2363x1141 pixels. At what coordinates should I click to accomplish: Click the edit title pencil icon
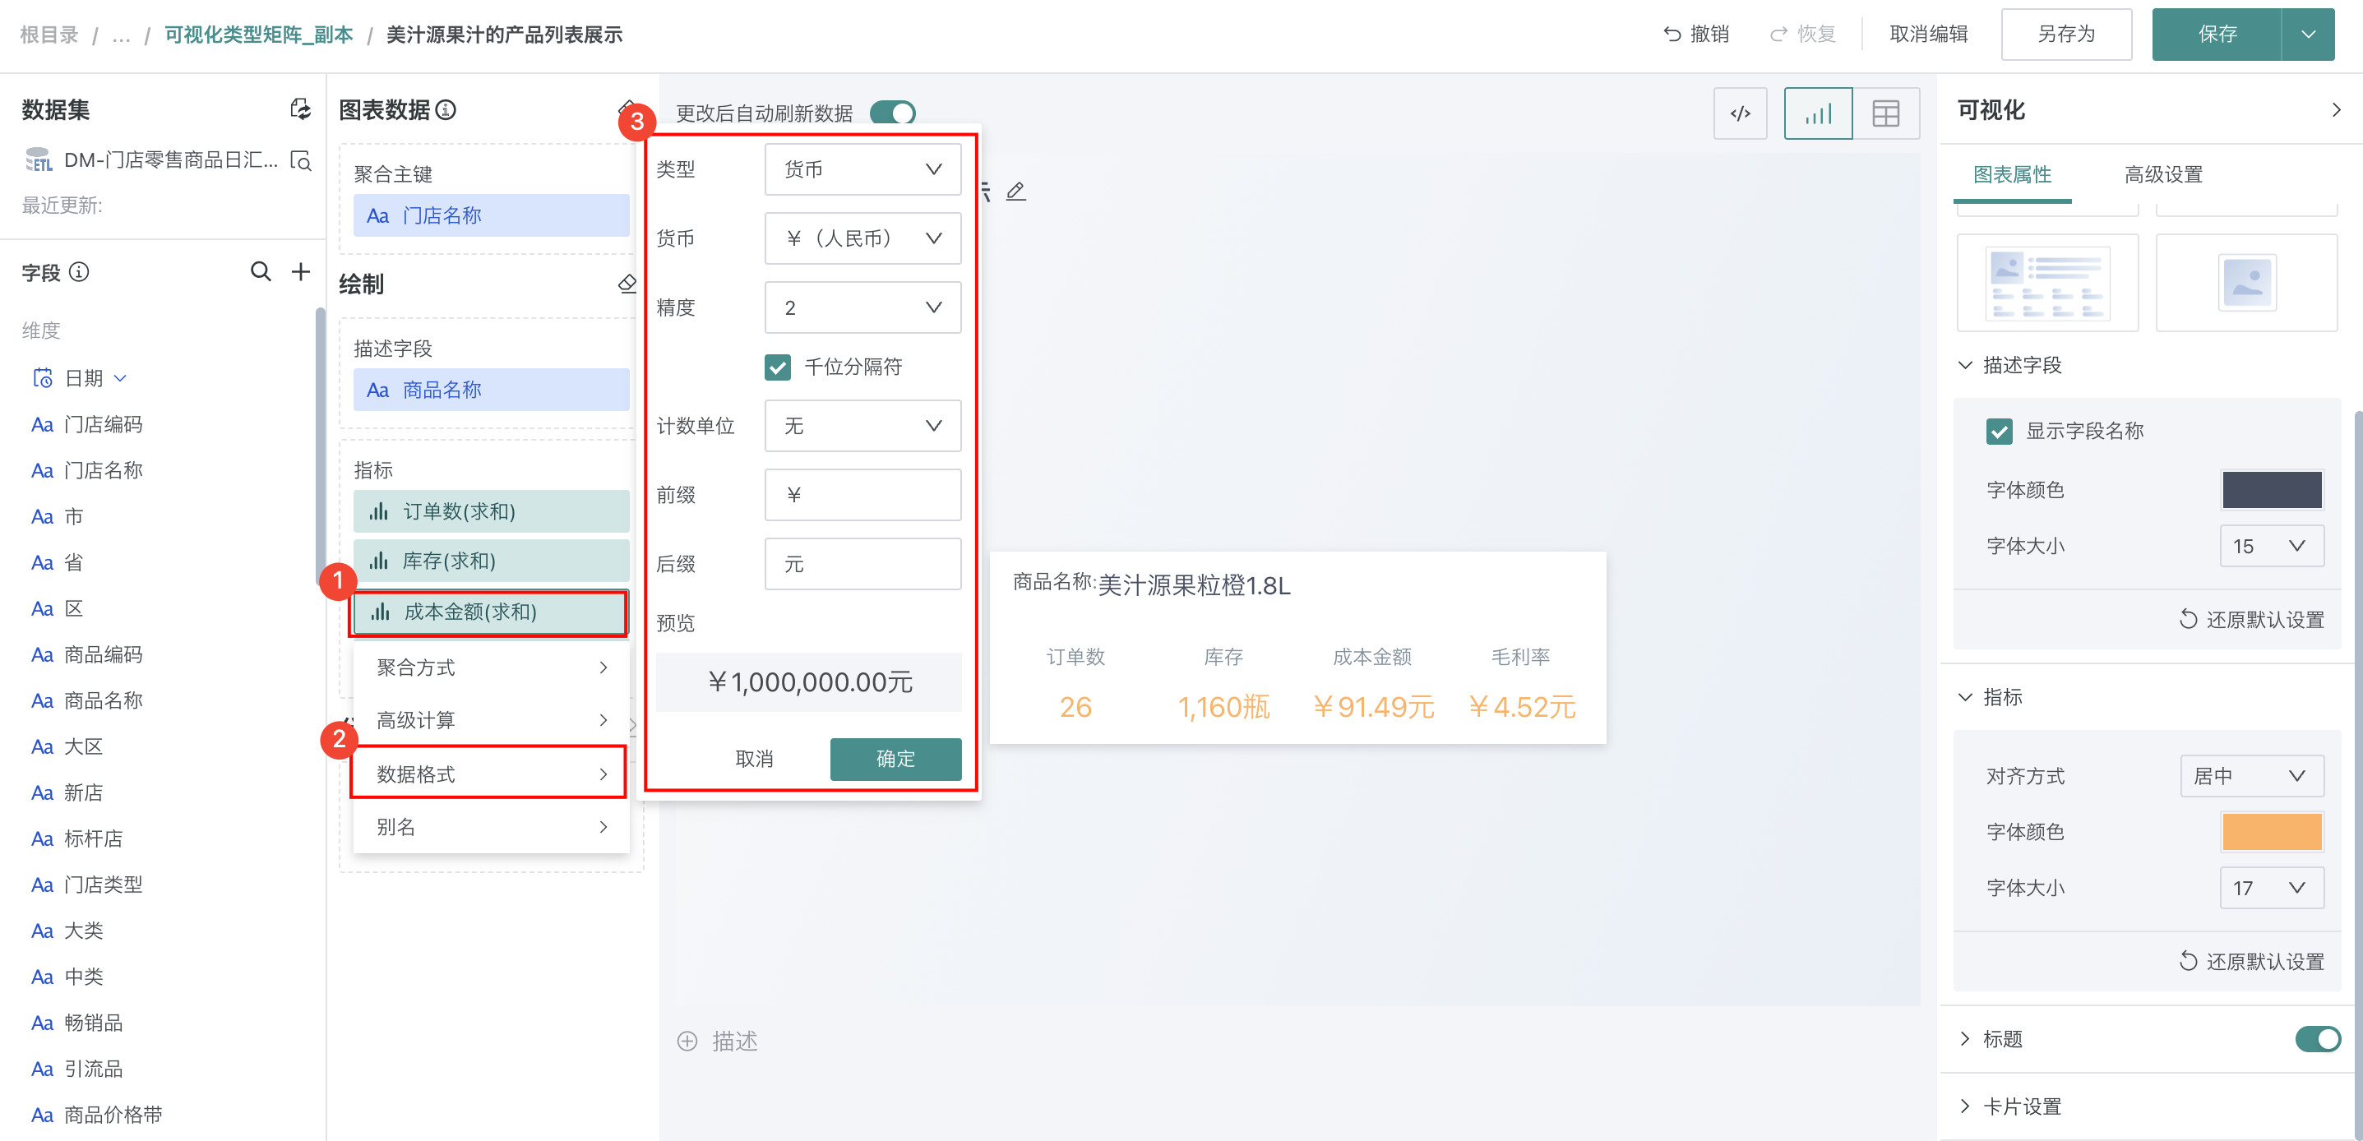[1015, 192]
